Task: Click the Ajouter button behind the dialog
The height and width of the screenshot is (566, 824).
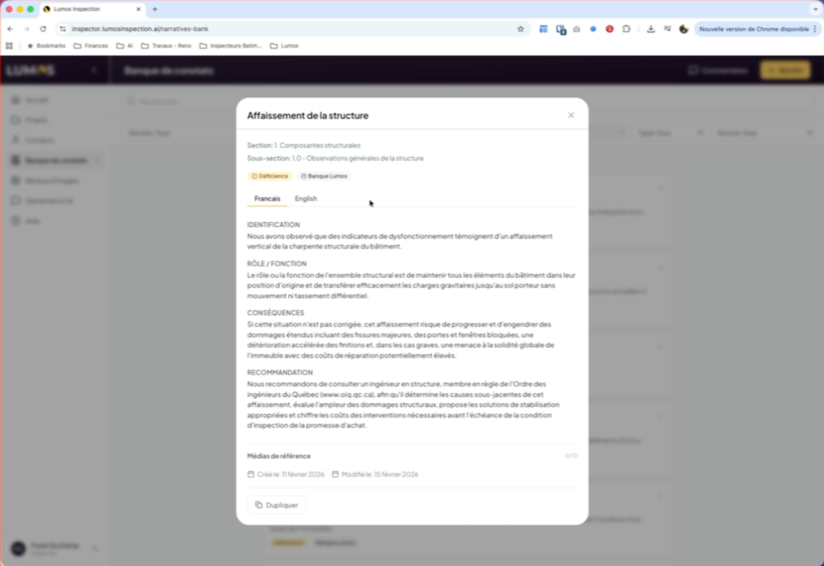Action: [785, 70]
